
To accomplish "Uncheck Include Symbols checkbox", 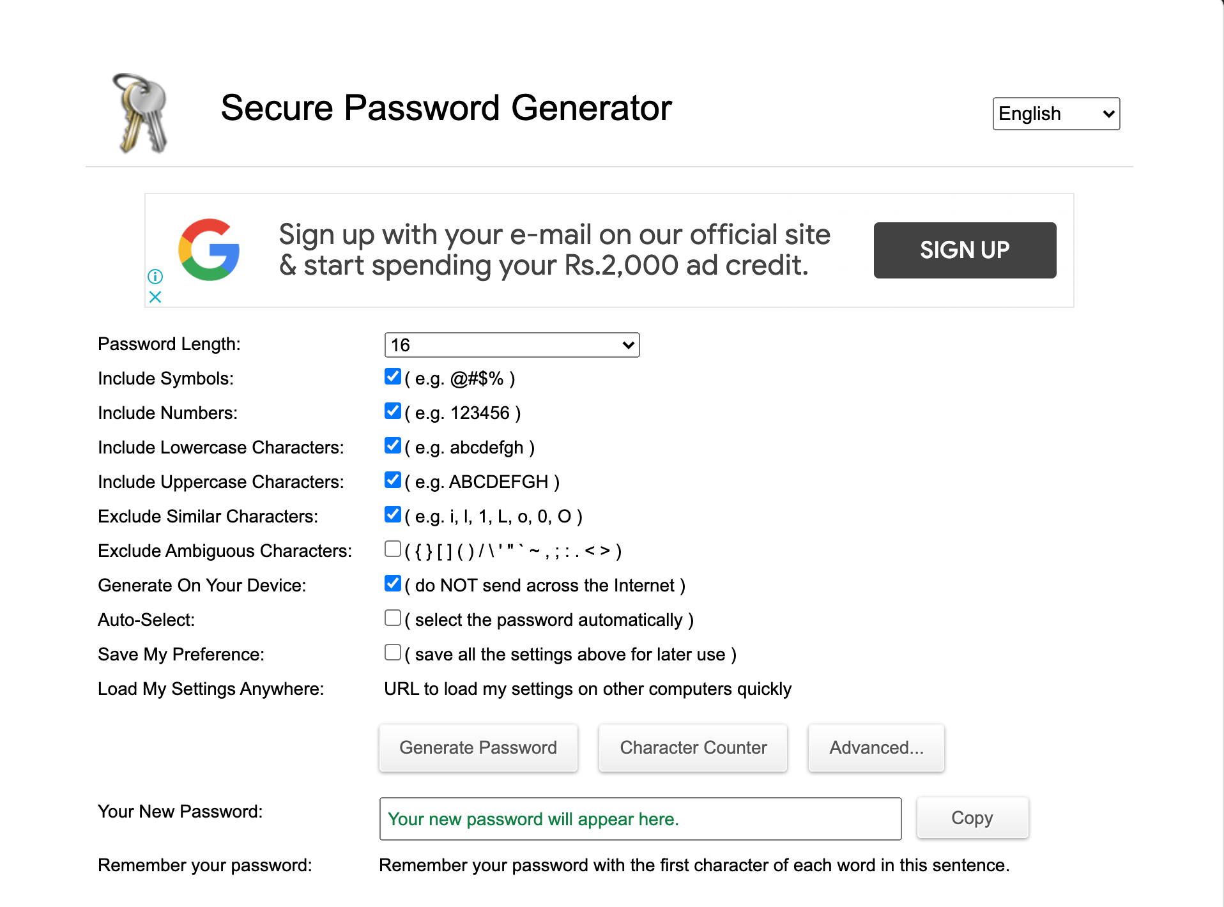I will click(393, 377).
